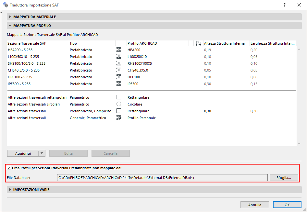Click the Circolare profile cell
Viewport: 307px width, 212px height.
(135, 104)
